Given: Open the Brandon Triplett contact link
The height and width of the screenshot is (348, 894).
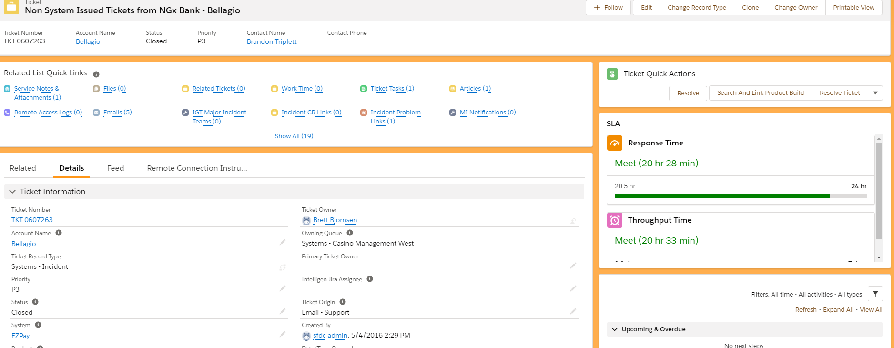Looking at the screenshot, I should coord(272,41).
